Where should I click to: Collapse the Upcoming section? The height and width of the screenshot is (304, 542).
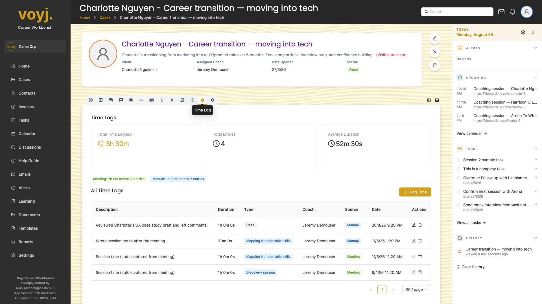point(536,77)
